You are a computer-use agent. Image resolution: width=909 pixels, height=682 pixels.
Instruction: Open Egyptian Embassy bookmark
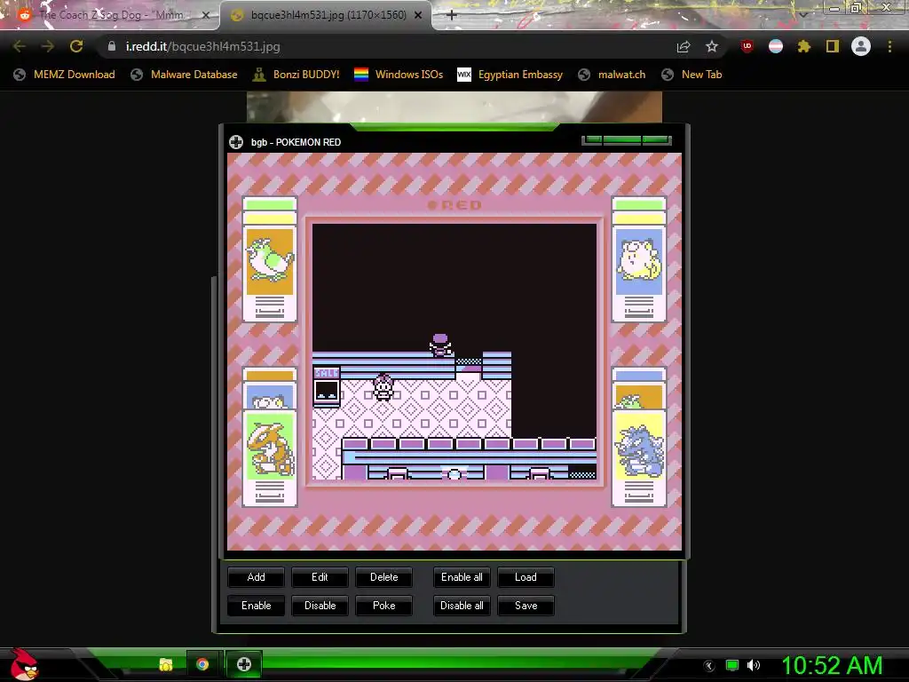[510, 75]
